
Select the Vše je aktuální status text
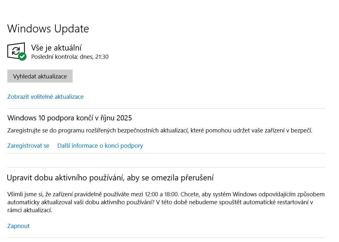point(56,48)
